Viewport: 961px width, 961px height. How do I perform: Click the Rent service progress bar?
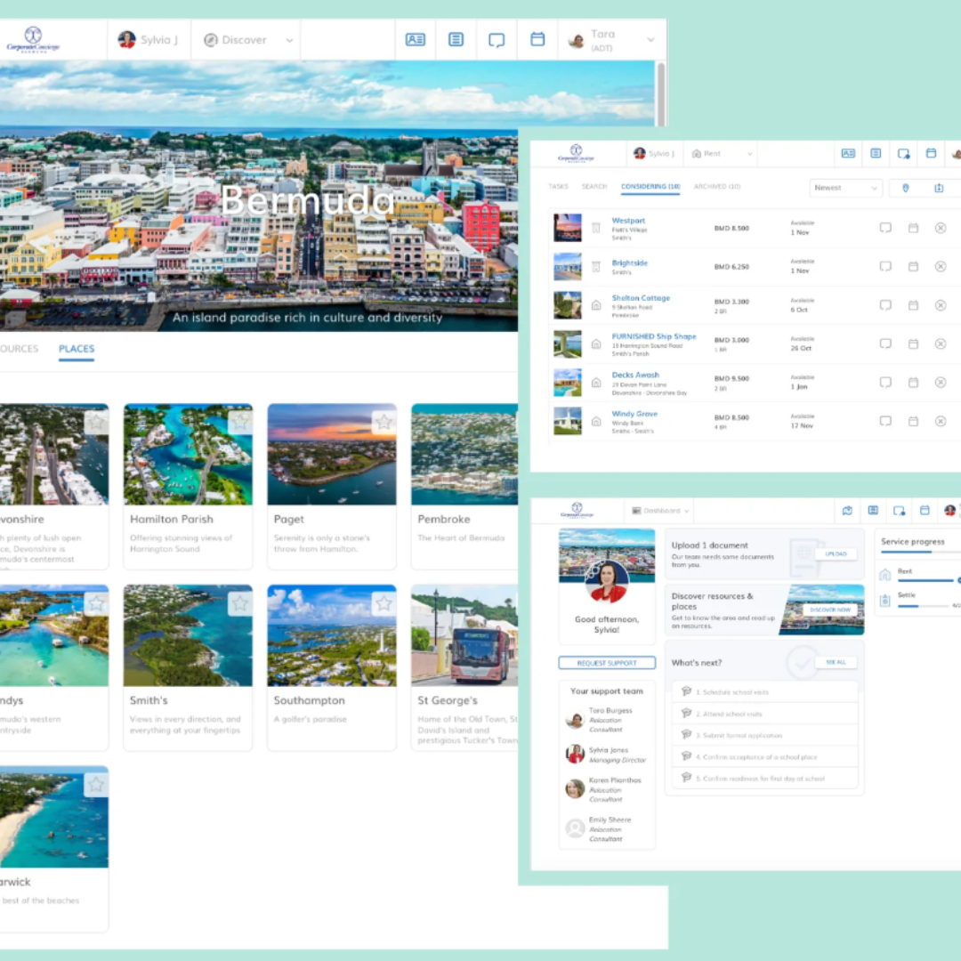925,580
